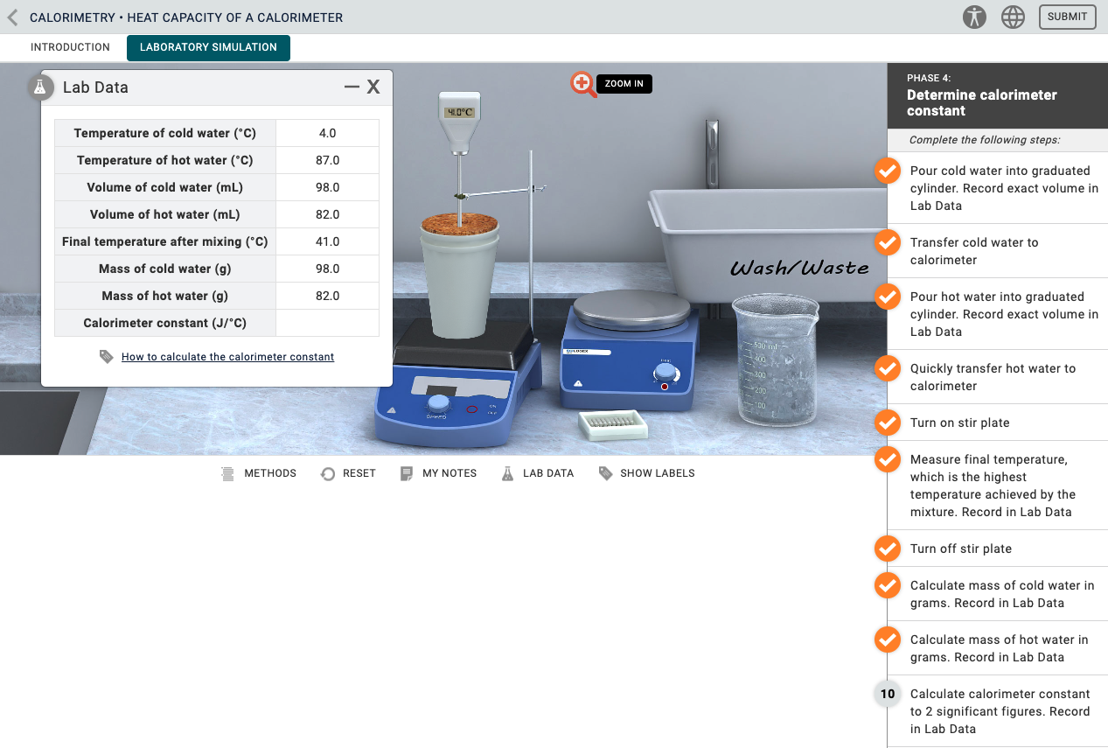Click the metal top of the hot plate
The width and height of the screenshot is (1108, 748).
(631, 310)
